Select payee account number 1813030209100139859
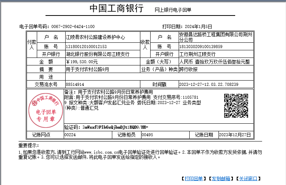 (201, 47)
